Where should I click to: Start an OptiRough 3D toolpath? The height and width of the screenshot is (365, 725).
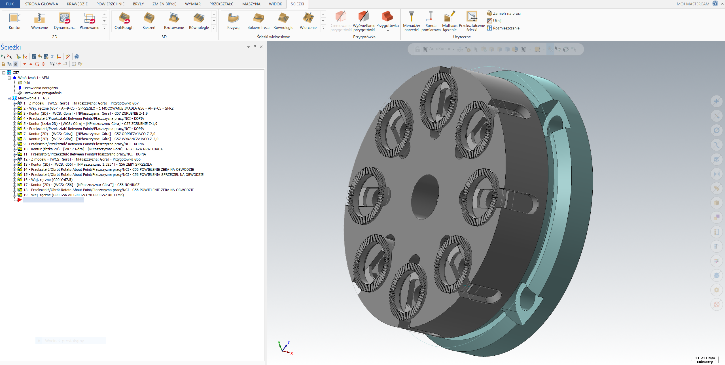click(124, 21)
